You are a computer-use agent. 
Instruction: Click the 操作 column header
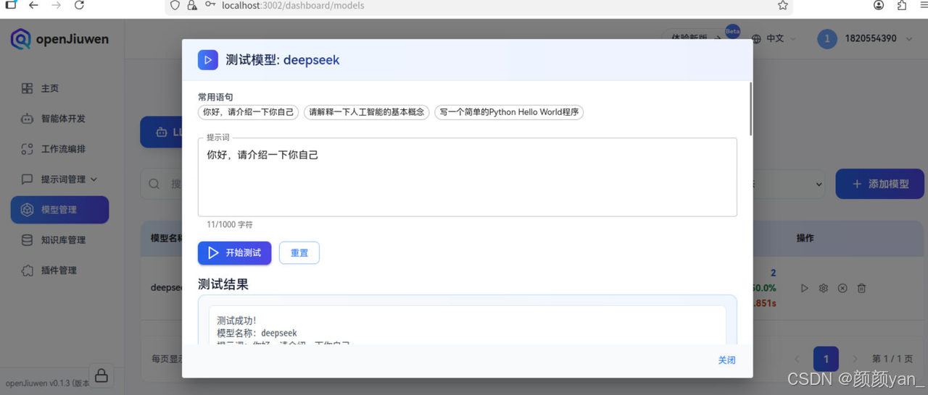click(805, 238)
